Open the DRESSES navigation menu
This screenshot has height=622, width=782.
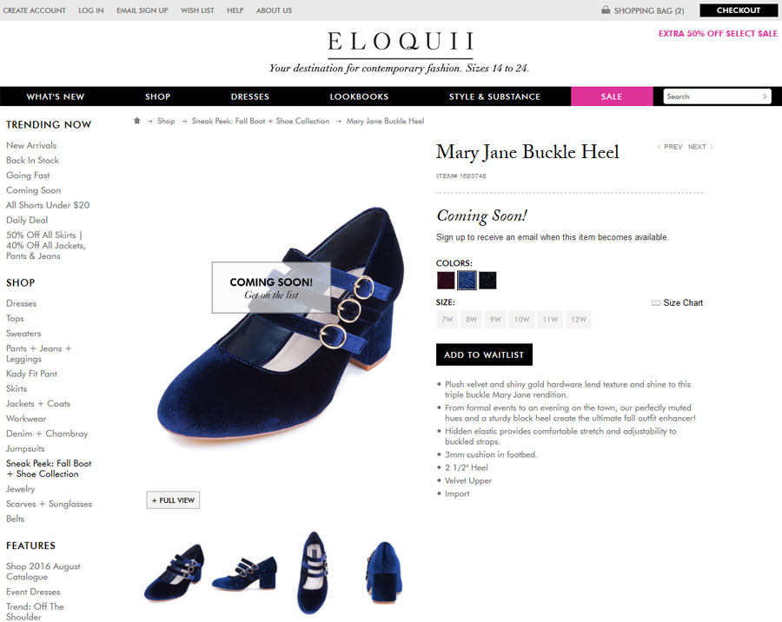(x=250, y=96)
